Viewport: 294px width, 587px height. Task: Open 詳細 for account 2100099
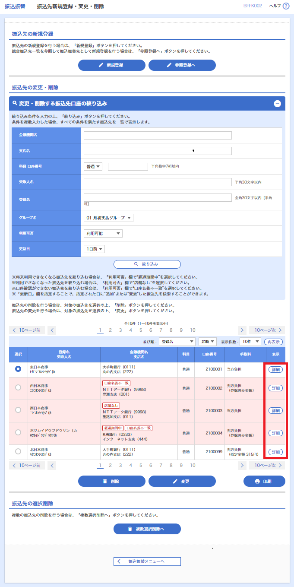[275, 452]
